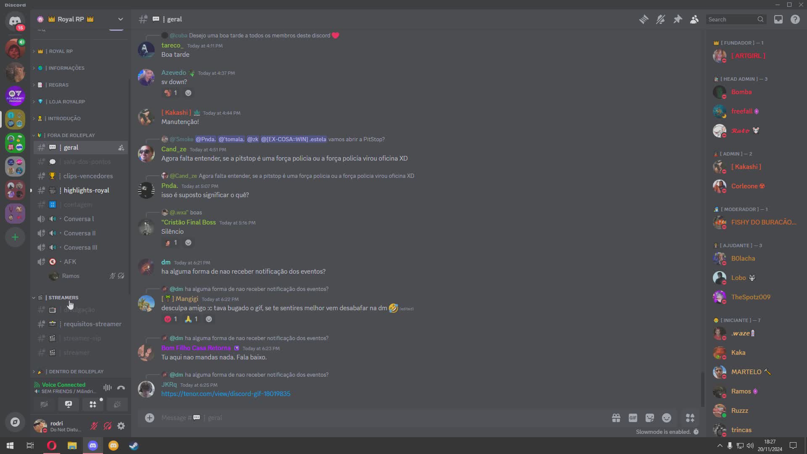Image resolution: width=807 pixels, height=454 pixels.
Task: Open the GIF picker
Action: click(633, 418)
